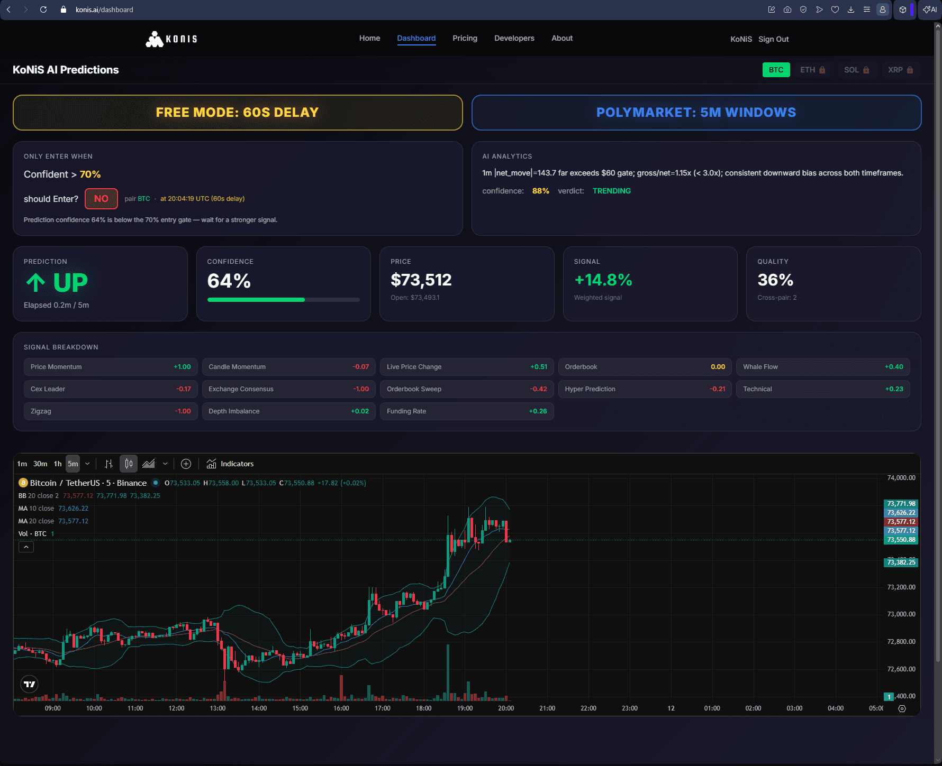
Task: Switch chart to 1m interval
Action: 22,464
